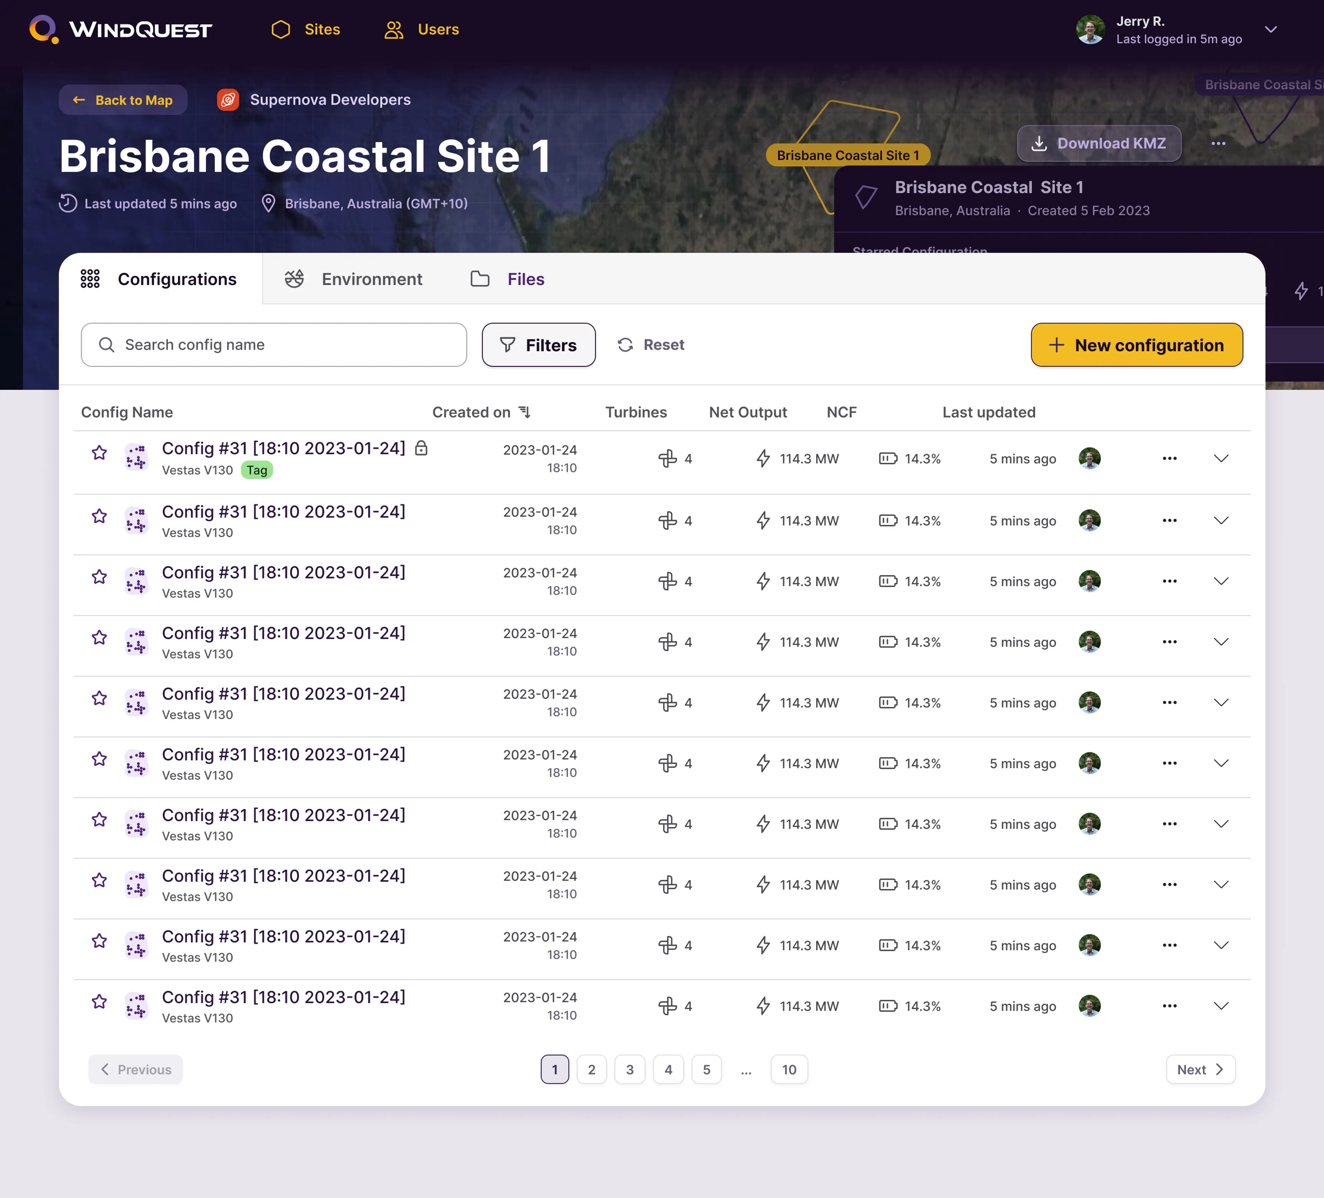
Task: Star the last configuration row
Action: 99,1001
